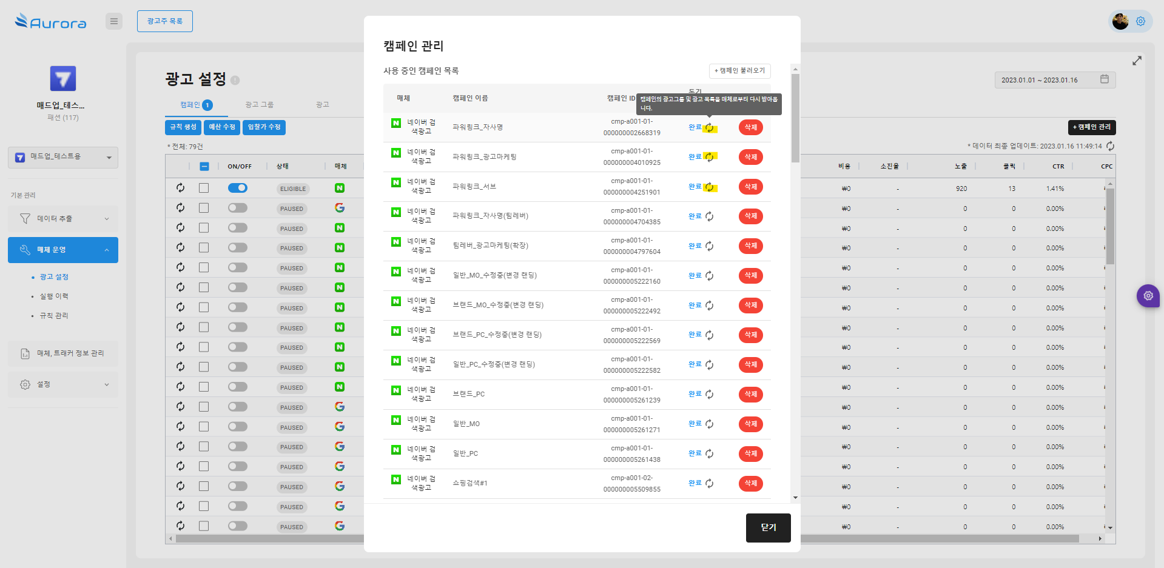Click sync icon for 파워링크_자사명 campaign
Screen dimensions: 1164x568
coord(709,128)
